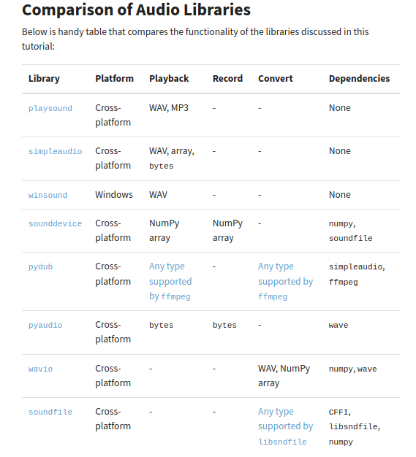Viewport: 416px width, 457px height.
Task: Open soundfile's libsndfile Convert link
Action: tap(286, 426)
